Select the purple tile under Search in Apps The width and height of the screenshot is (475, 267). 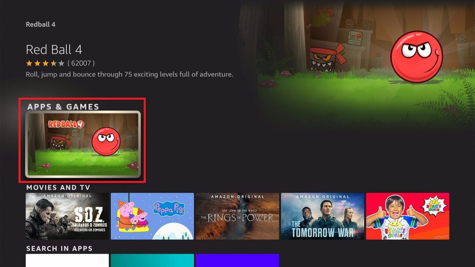pos(237,261)
